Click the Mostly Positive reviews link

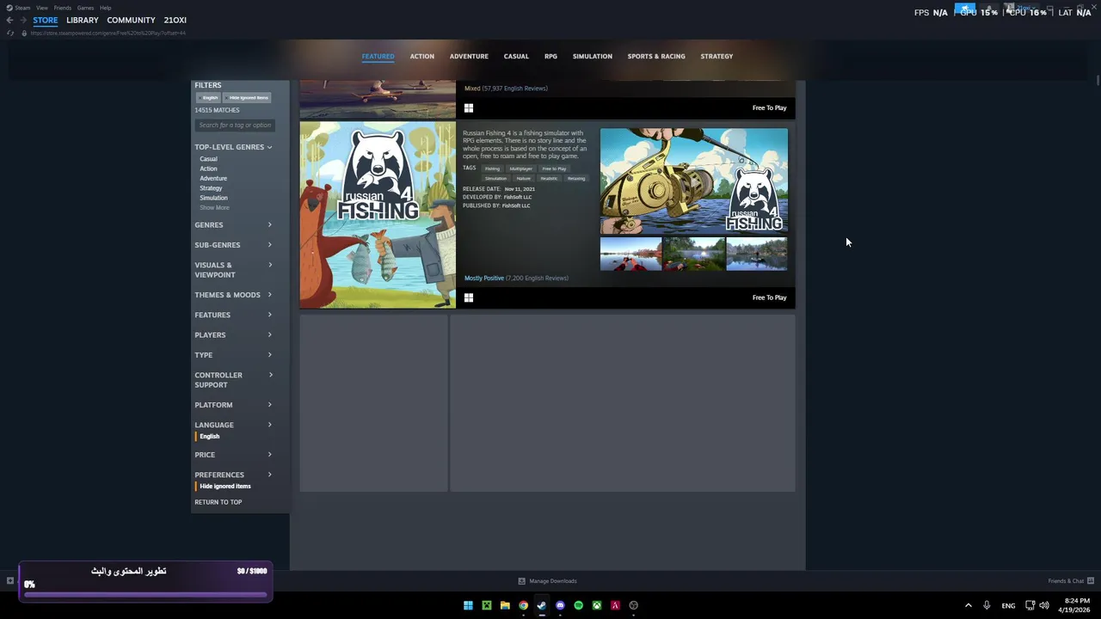(484, 279)
